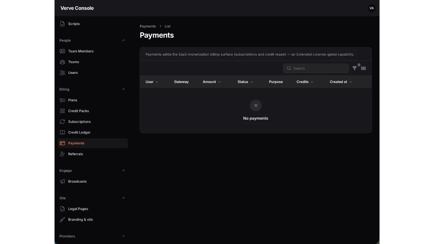
Task: Collapse the Site sidebar group
Action: coord(123,198)
